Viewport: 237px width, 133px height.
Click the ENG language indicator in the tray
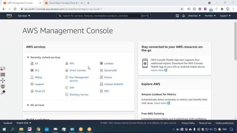point(224,129)
